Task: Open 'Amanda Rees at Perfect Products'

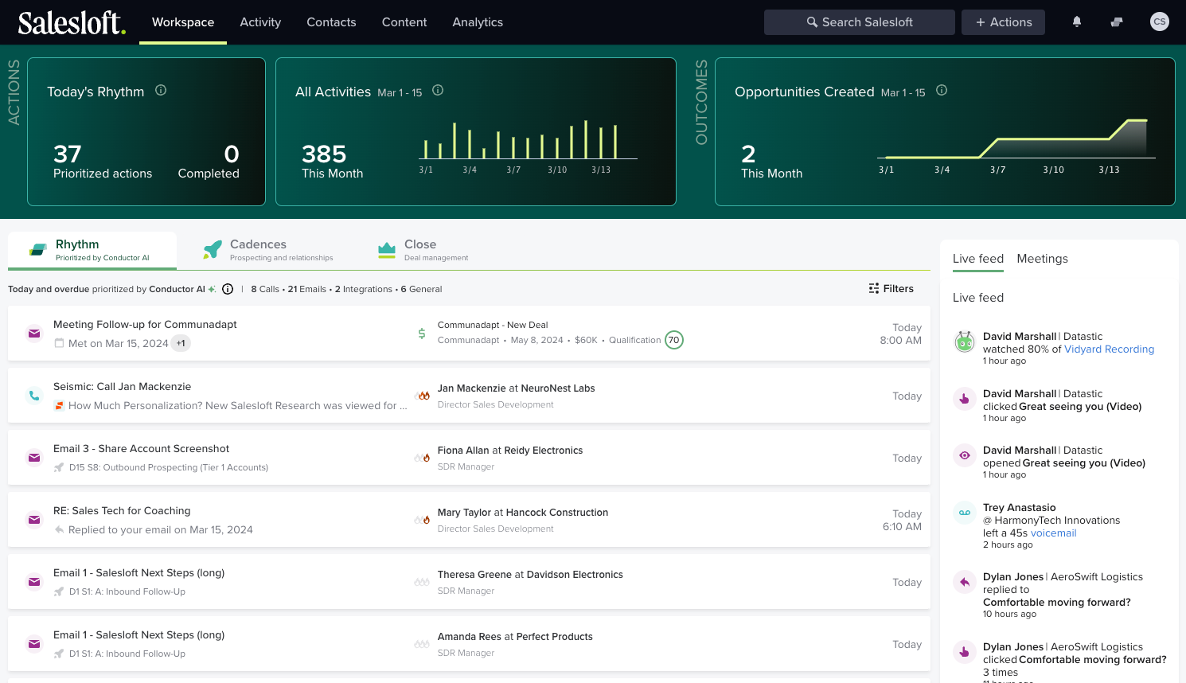Action: pos(515,637)
